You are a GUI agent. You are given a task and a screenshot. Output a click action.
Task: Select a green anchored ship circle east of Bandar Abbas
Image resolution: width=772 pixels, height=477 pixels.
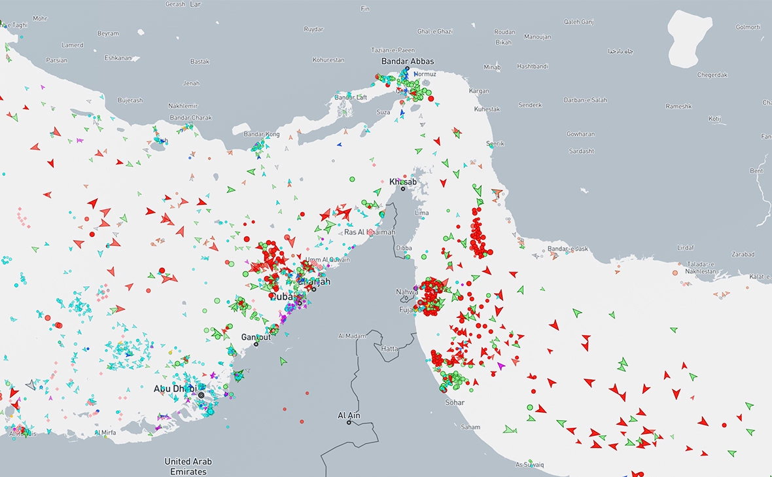(429, 92)
